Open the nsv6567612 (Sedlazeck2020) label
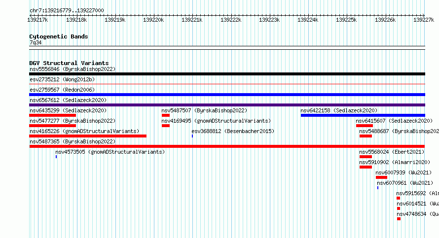Viewport: 439px width, 238px height. coord(68,100)
